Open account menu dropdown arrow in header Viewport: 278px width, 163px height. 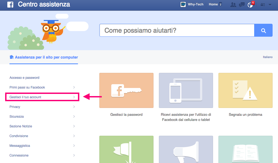pyautogui.click(x=270, y=5)
